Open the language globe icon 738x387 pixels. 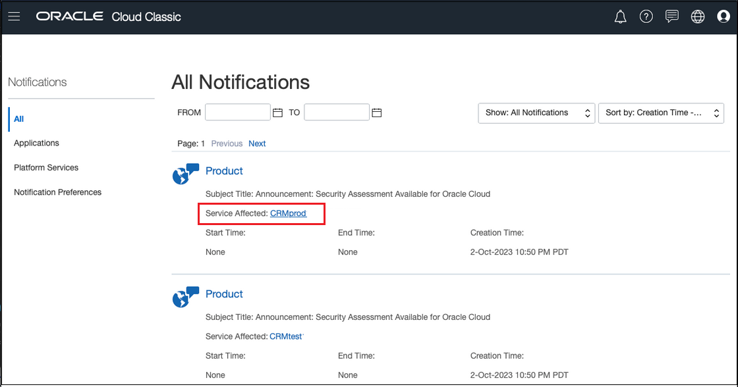(698, 16)
